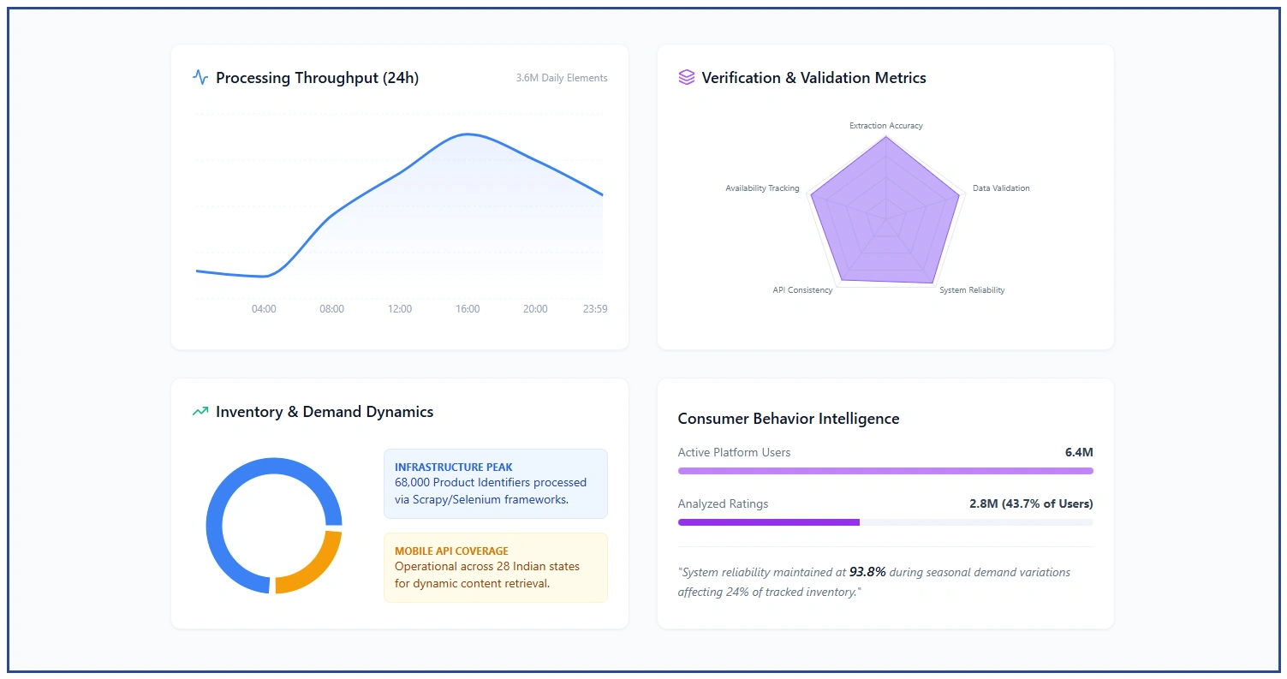Click the Extraction Accuracy radar axis label
The height and width of the screenshot is (679, 1287).
885,126
